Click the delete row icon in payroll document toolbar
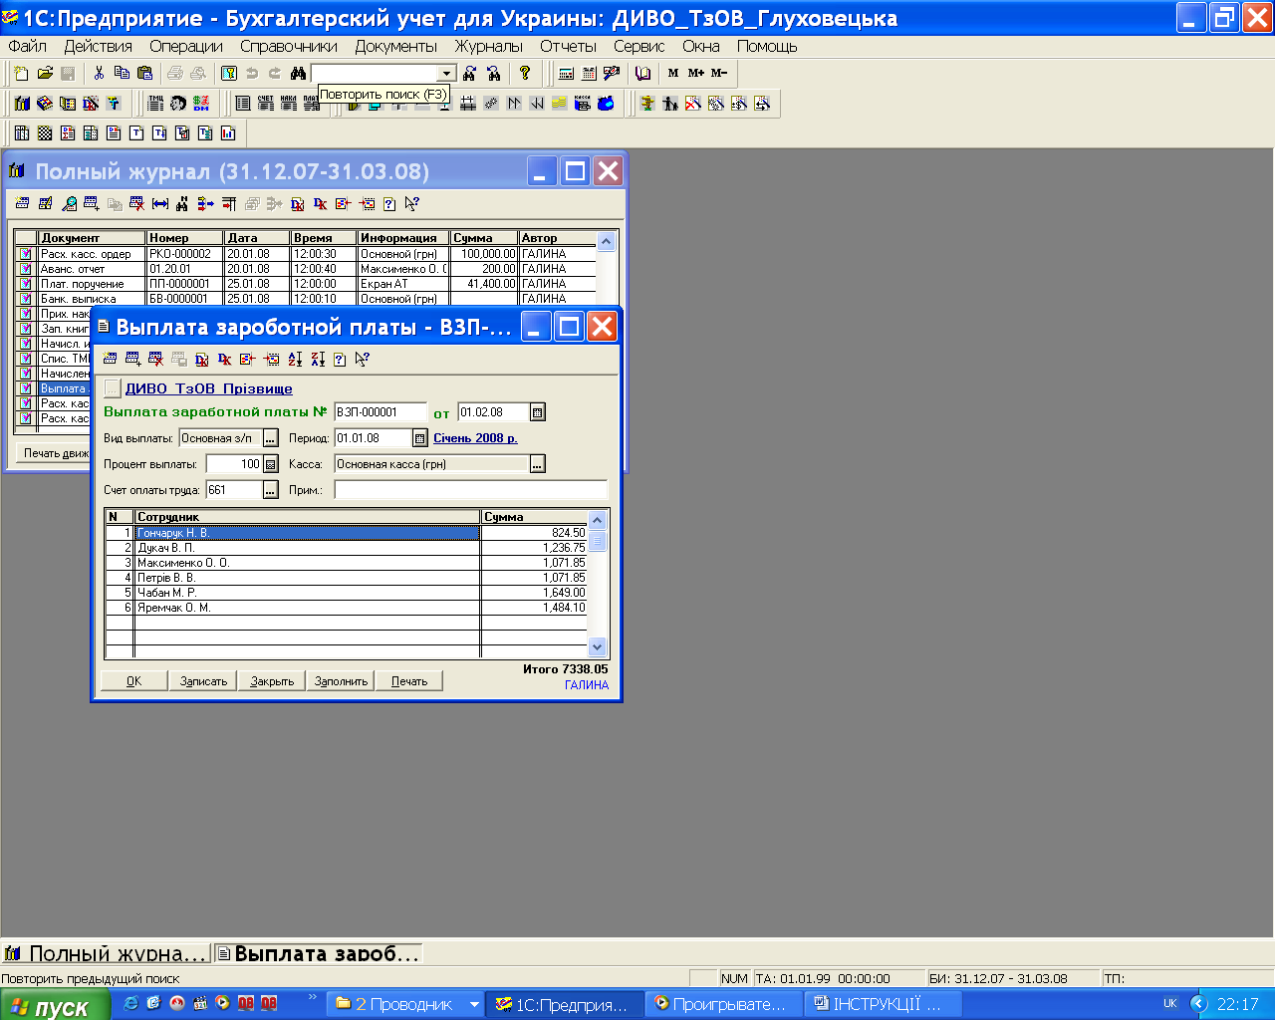 [x=155, y=359]
